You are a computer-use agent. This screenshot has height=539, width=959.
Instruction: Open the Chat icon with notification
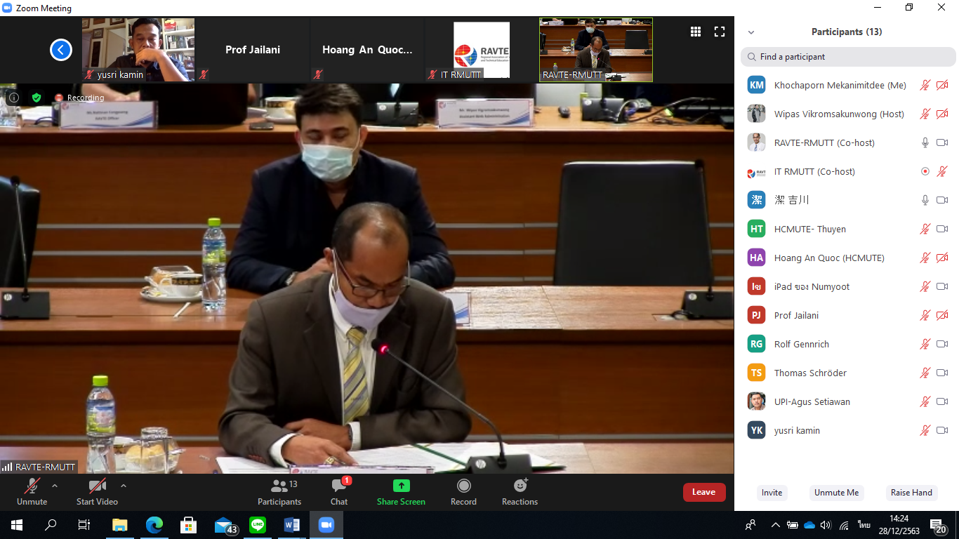click(x=339, y=486)
